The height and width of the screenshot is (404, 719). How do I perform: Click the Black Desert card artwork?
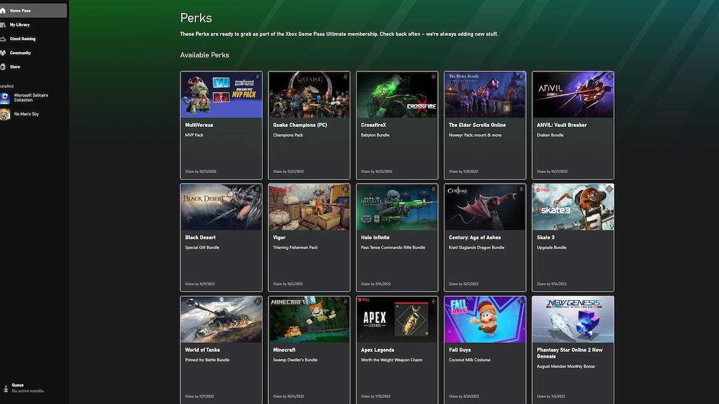pyautogui.click(x=221, y=206)
